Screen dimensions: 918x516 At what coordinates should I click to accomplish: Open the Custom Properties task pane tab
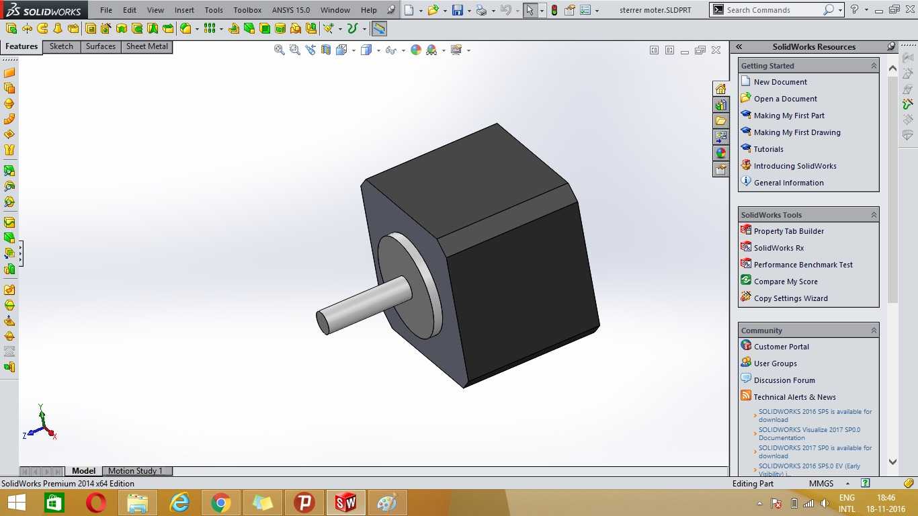[x=720, y=169]
